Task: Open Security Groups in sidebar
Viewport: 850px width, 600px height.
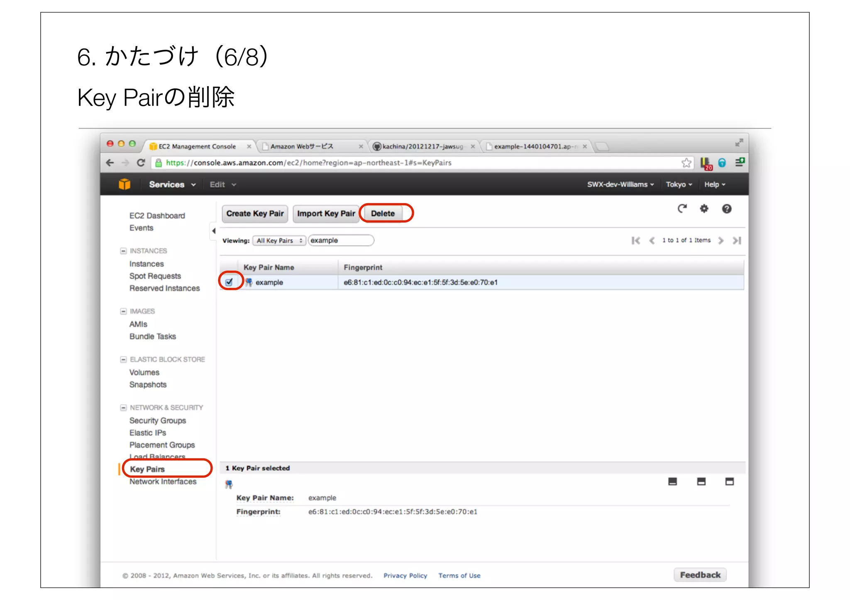Action: [x=157, y=420]
